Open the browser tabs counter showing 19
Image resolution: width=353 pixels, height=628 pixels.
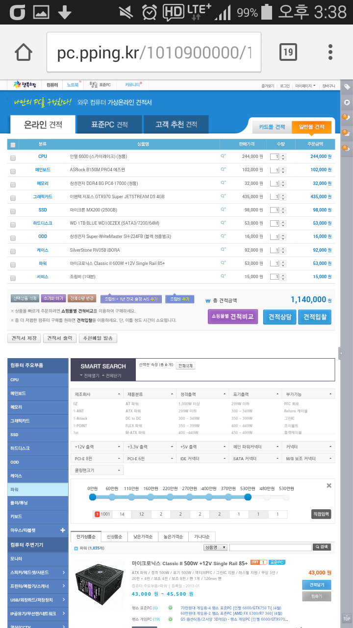pos(288,52)
